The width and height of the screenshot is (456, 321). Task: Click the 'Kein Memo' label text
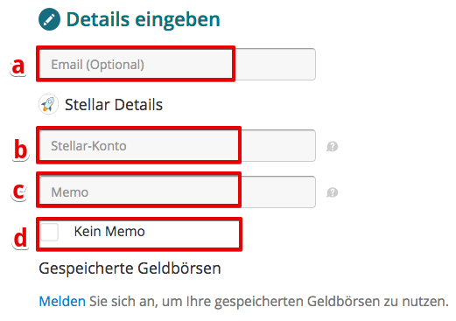(109, 232)
